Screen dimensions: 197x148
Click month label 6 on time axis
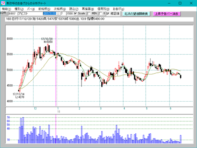click(x=171, y=109)
